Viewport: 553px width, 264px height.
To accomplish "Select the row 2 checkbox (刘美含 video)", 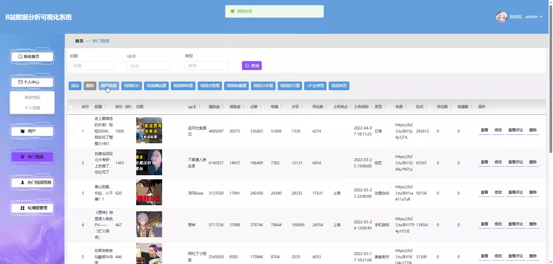I will pyautogui.click(x=71, y=163).
